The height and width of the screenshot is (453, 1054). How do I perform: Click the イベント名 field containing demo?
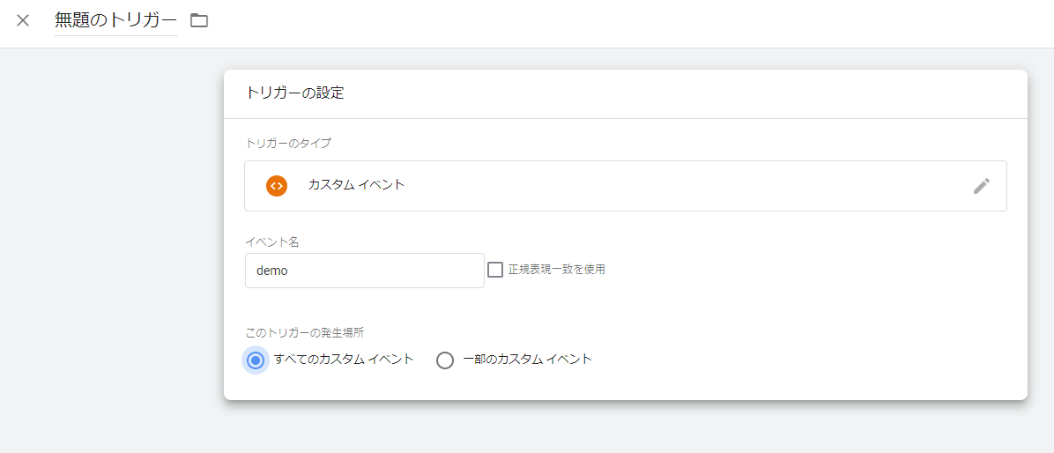[x=364, y=271]
